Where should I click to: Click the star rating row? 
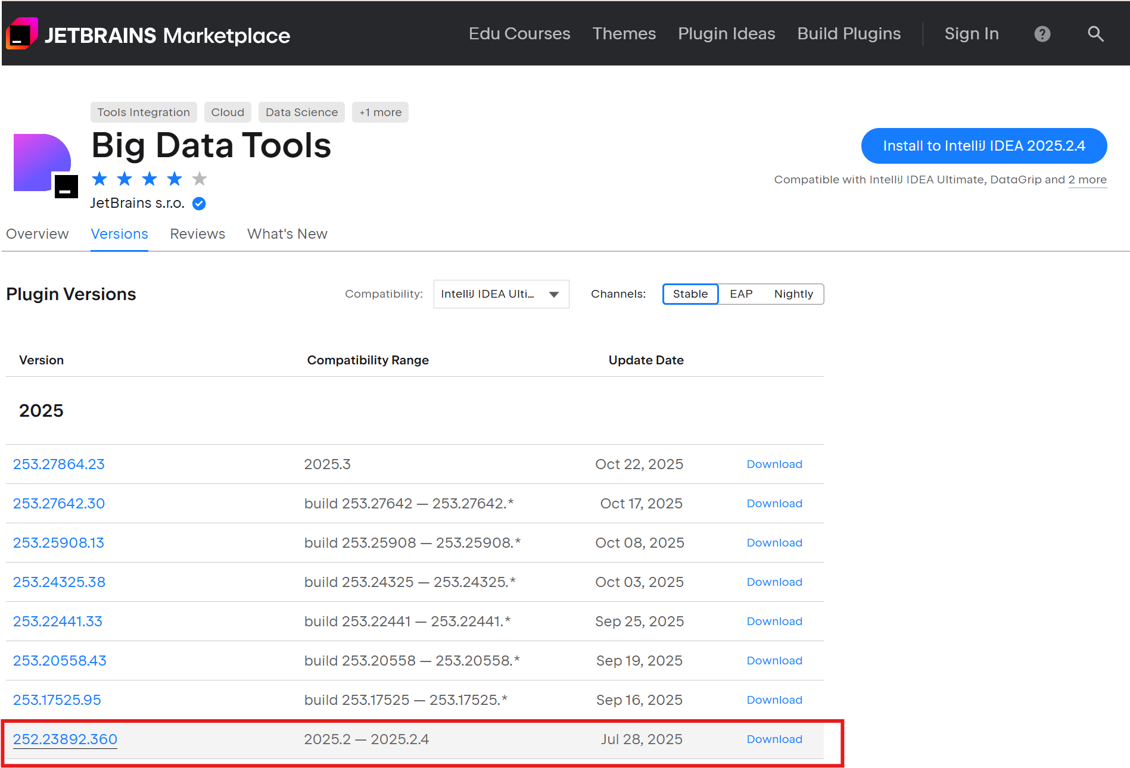tap(149, 179)
